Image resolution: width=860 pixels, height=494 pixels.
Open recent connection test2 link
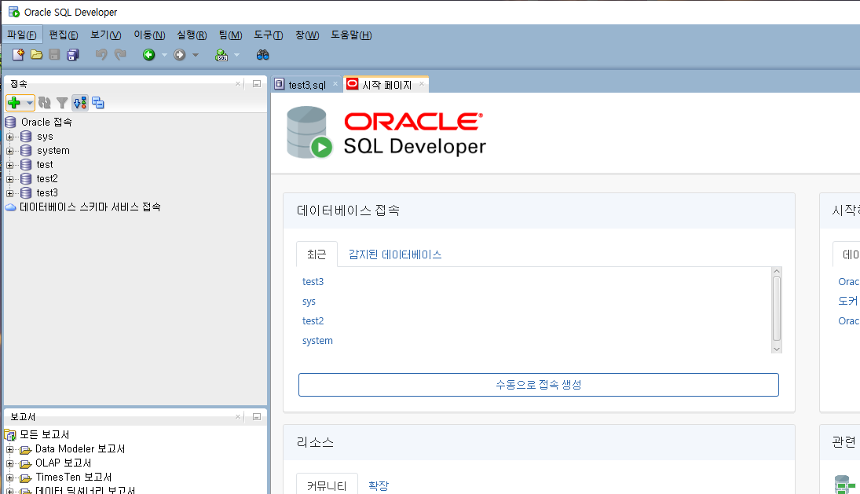[313, 320]
